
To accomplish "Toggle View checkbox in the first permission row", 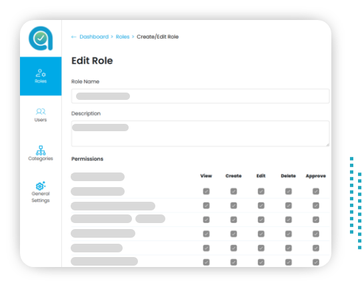I will click(x=206, y=191).
